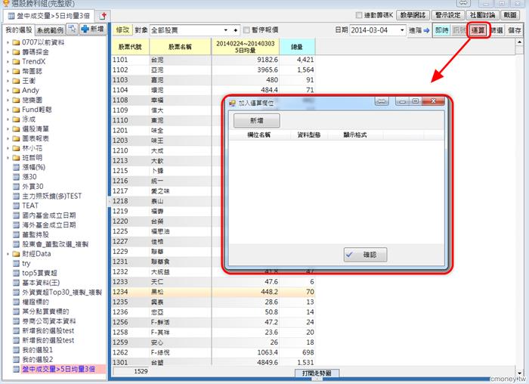Click the 5日均量 column header
The height and width of the screenshot is (384, 529).
pyautogui.click(x=246, y=47)
